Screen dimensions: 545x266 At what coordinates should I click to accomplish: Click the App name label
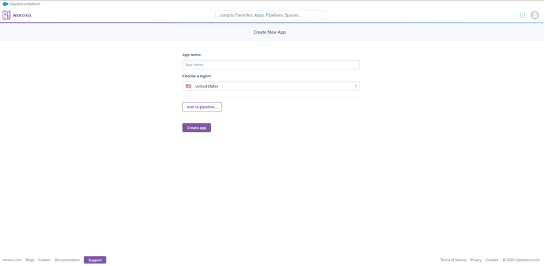192,55
